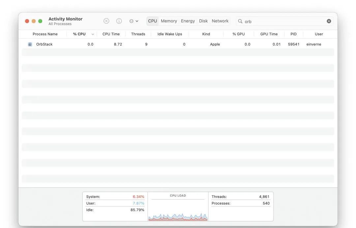Switch to the Network tab

coord(220,21)
